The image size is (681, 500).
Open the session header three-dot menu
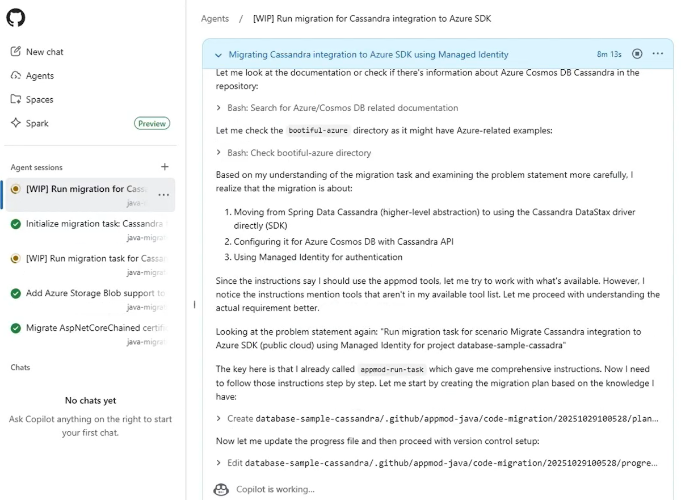(x=658, y=54)
